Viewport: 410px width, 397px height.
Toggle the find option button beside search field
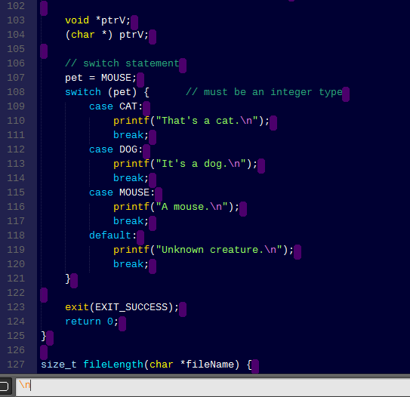5,386
